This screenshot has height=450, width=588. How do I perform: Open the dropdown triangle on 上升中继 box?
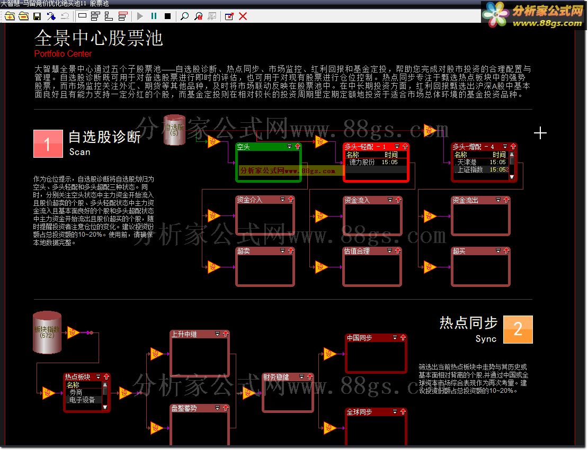coord(218,334)
